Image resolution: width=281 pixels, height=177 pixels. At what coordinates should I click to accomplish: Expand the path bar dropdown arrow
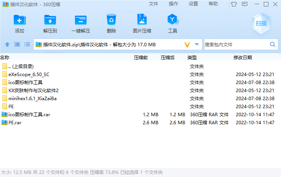tap(197, 44)
